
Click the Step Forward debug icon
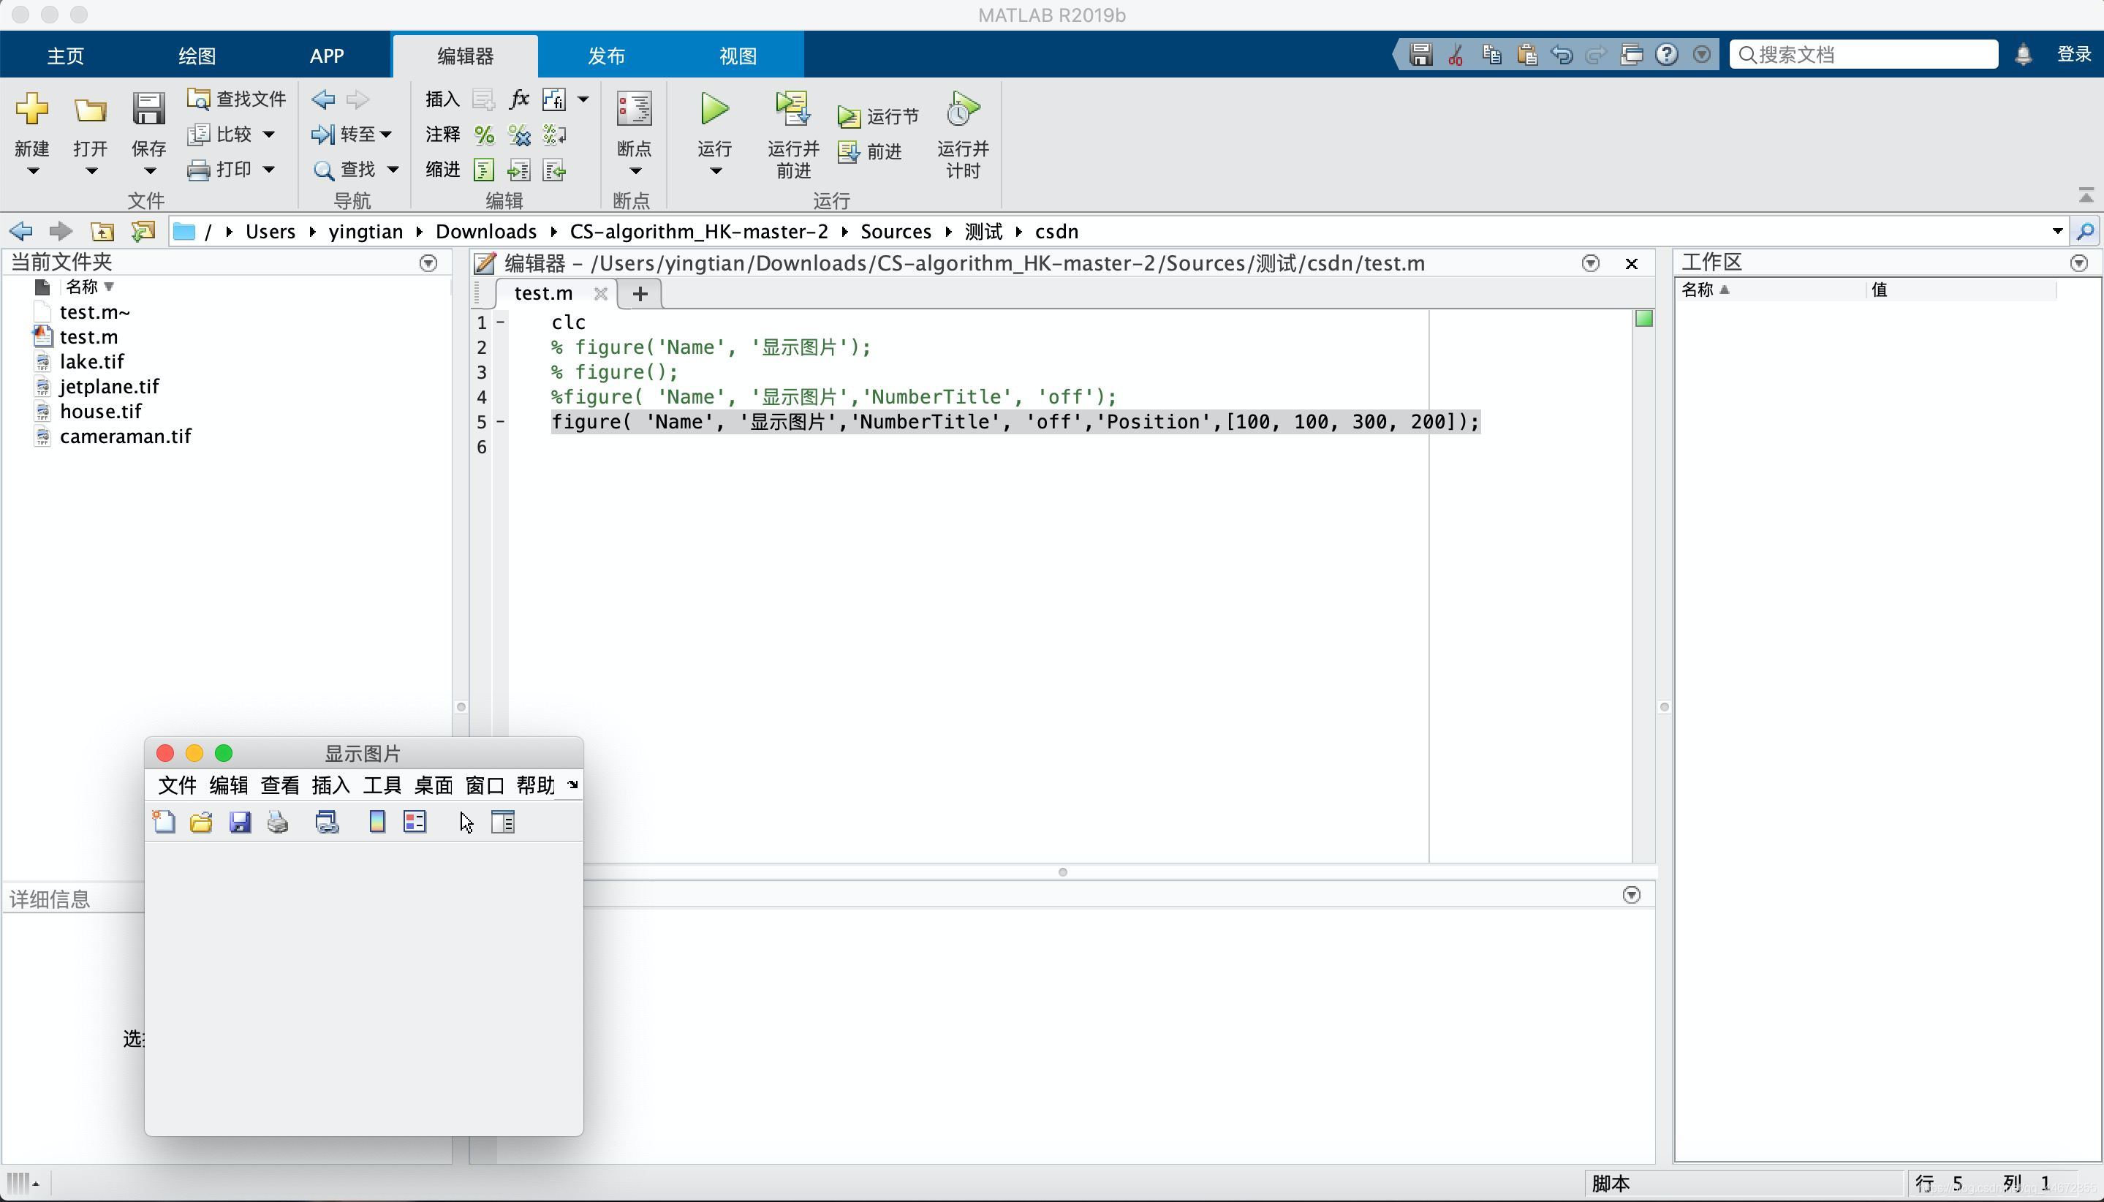click(882, 149)
